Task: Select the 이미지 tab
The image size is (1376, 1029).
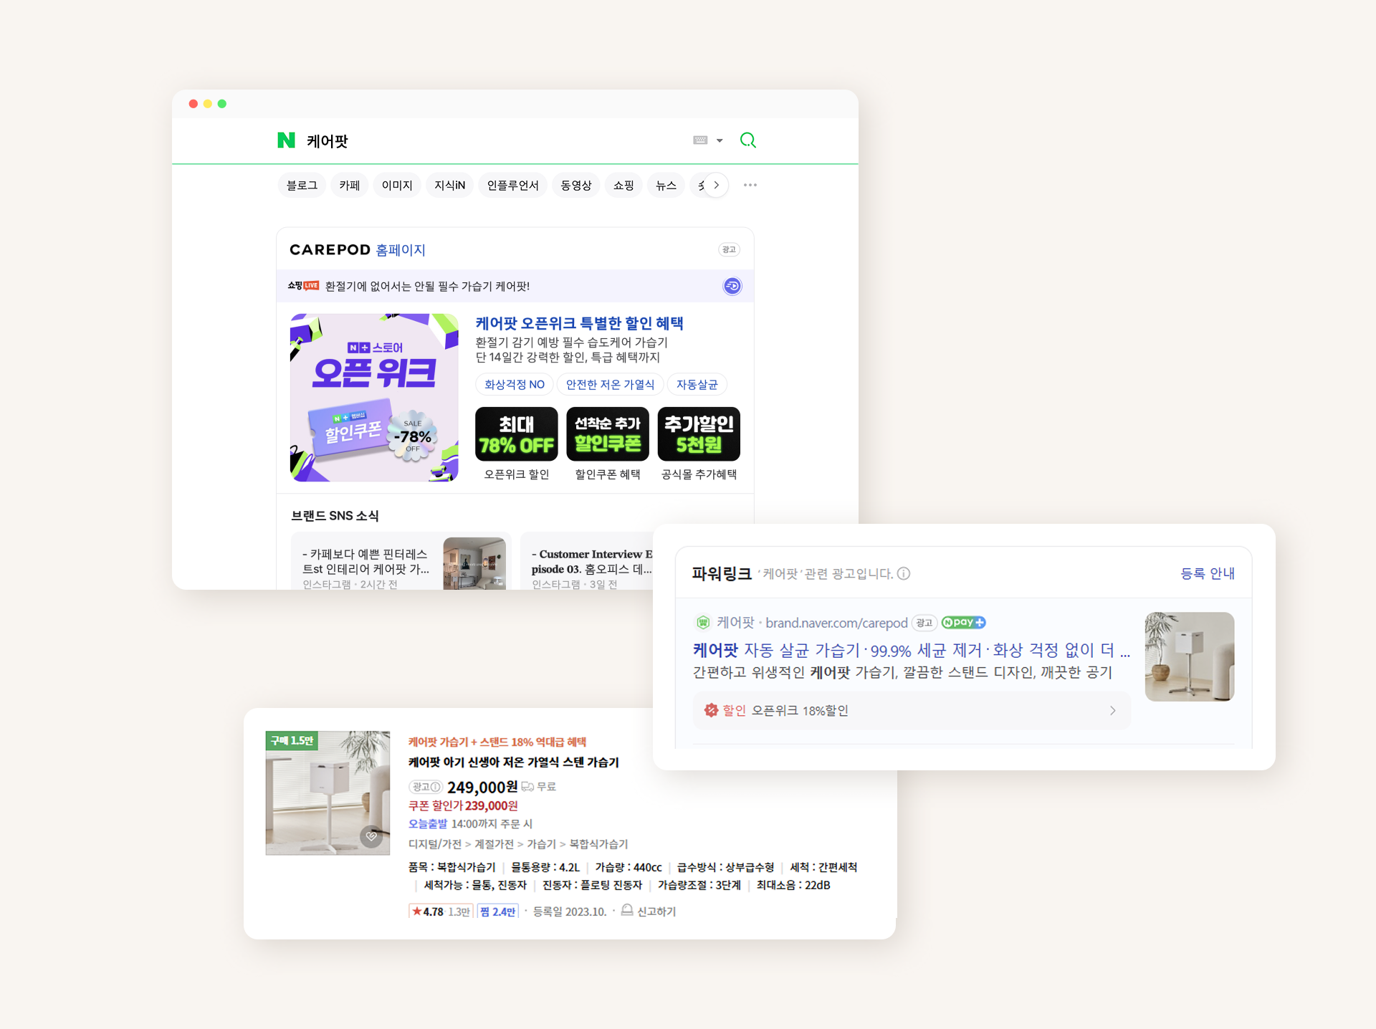Action: 397,185
